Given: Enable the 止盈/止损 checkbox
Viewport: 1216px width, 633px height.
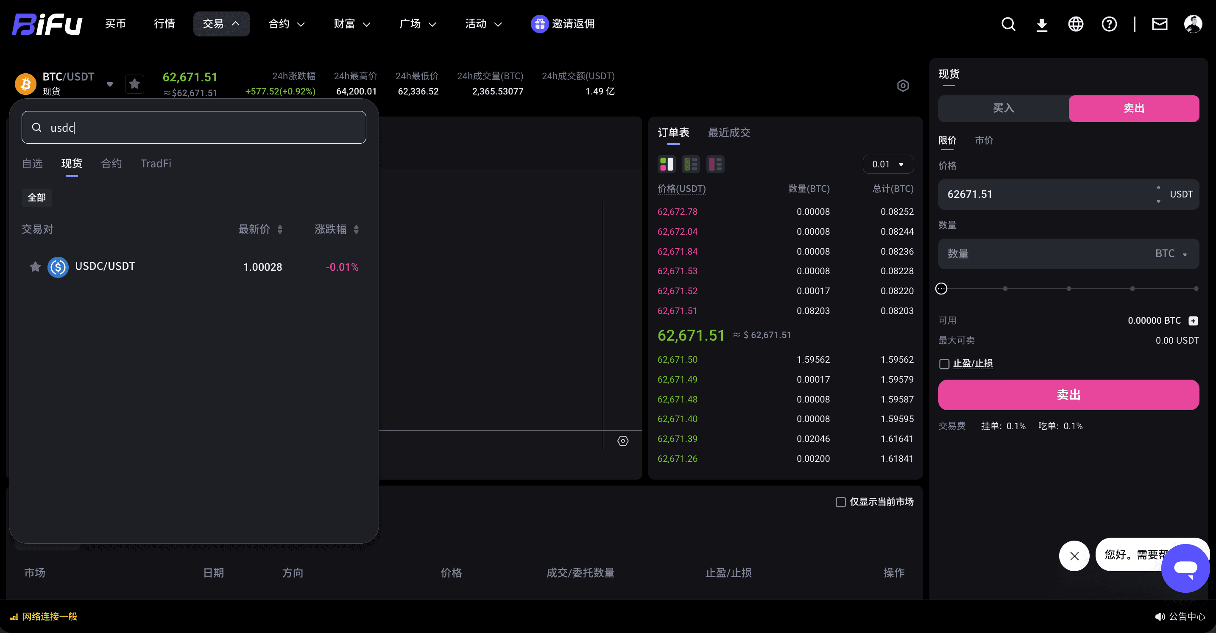Looking at the screenshot, I should click(944, 364).
